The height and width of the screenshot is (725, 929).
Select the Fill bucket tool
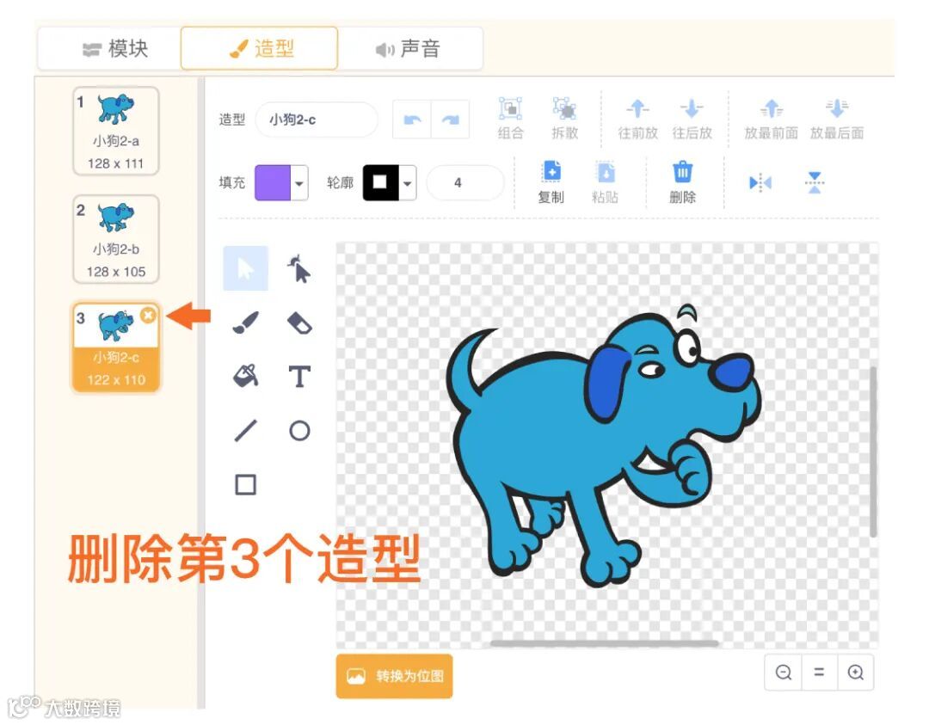coord(245,376)
